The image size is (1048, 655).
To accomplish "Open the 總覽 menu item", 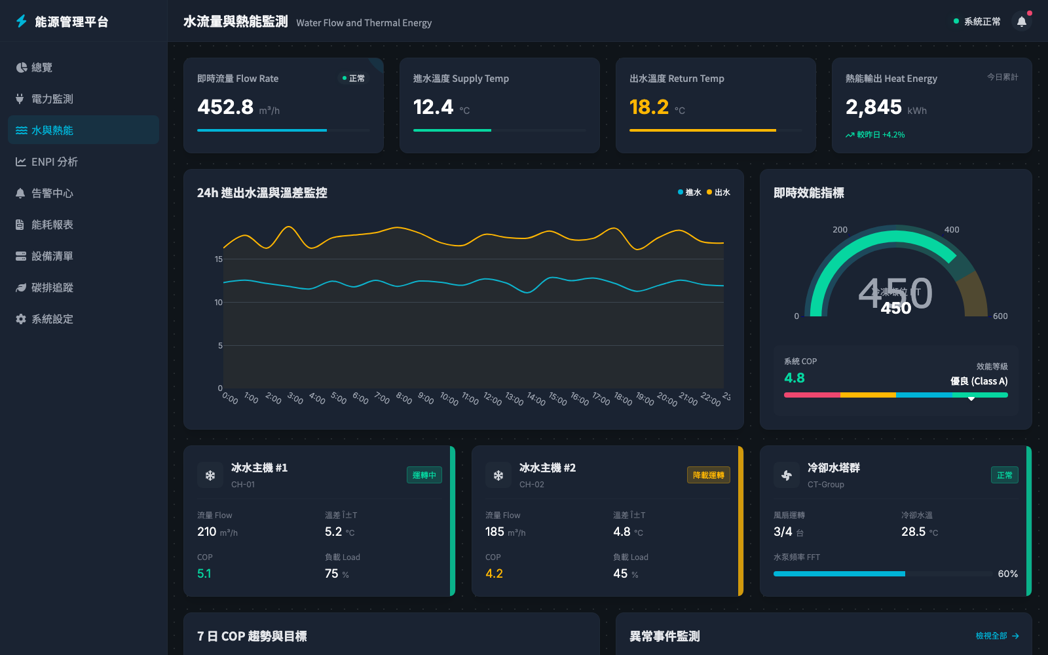I will pos(84,67).
